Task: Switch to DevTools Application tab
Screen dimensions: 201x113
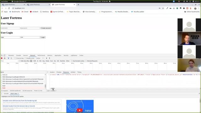Action: tap(58, 55)
